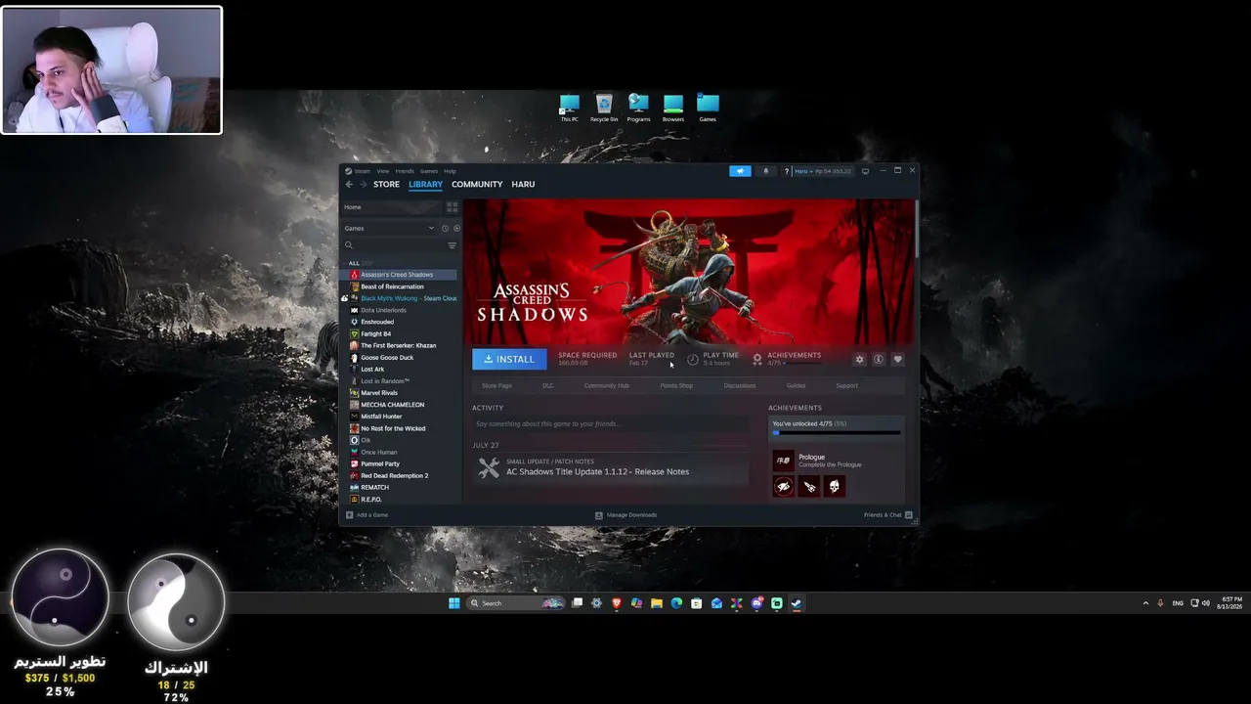1251x704 pixels.
Task: Open the Games menu
Action: (x=429, y=171)
